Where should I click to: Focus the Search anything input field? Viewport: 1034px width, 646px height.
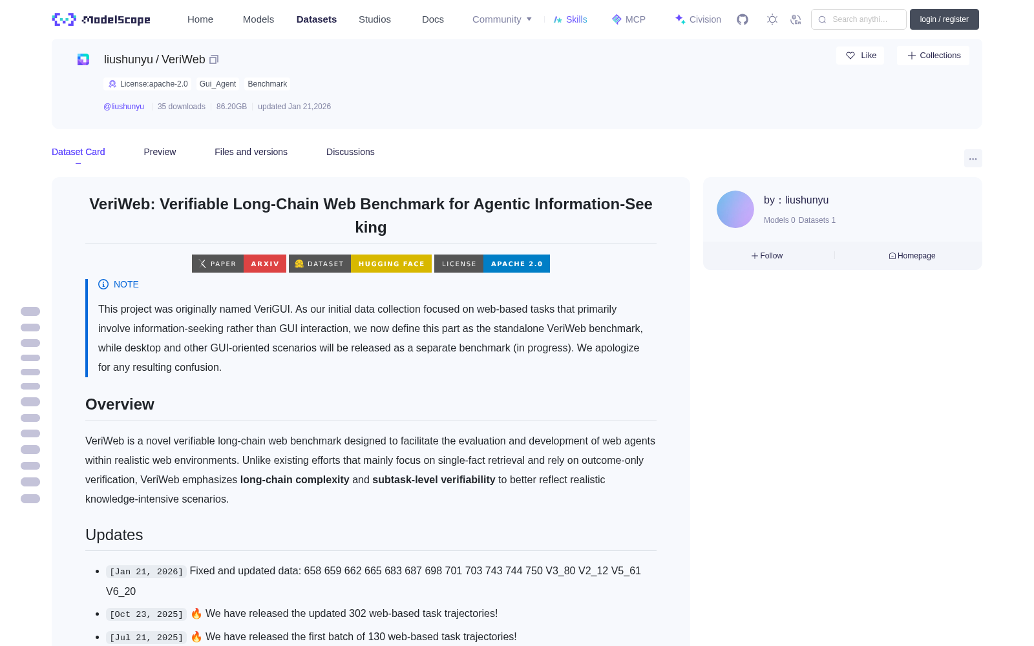859,19
